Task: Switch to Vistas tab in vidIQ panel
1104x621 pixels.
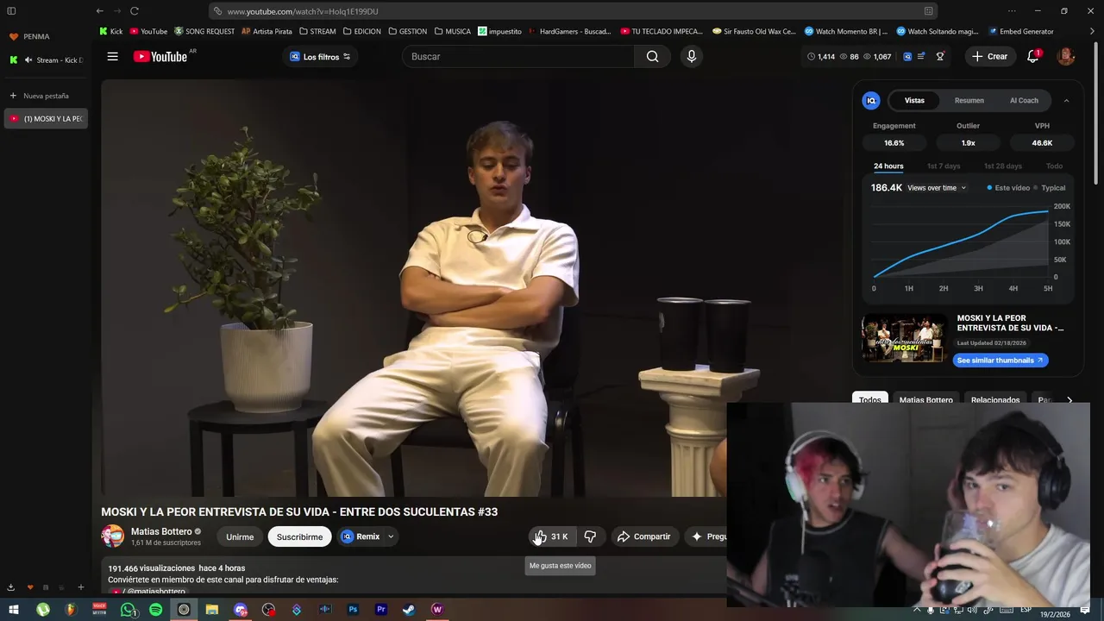Action: pyautogui.click(x=914, y=101)
